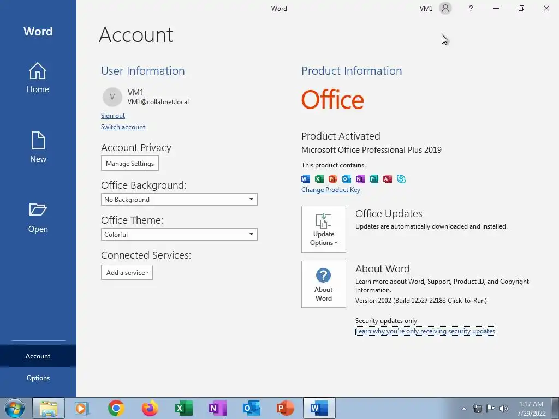Open the Update Options menu
This screenshot has height=419, width=559.
pyautogui.click(x=323, y=229)
